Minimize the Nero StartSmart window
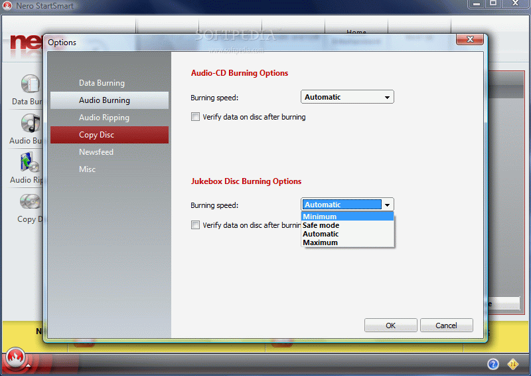 tap(477, 3)
